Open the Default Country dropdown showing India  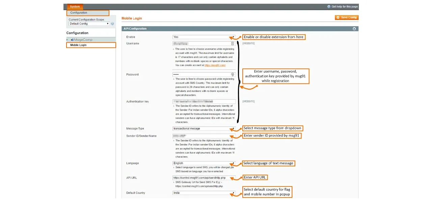pos(204,193)
